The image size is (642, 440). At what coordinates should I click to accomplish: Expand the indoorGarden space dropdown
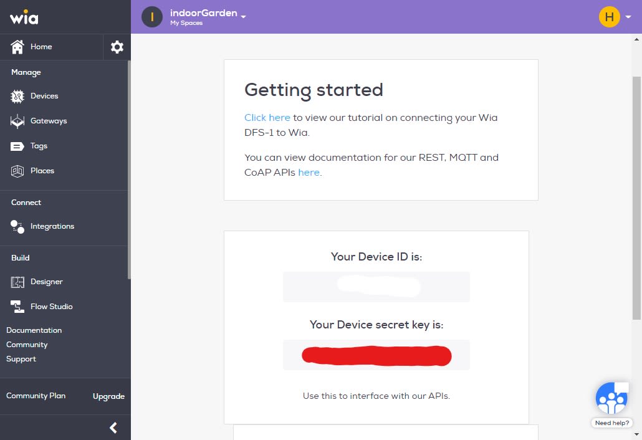[243, 17]
